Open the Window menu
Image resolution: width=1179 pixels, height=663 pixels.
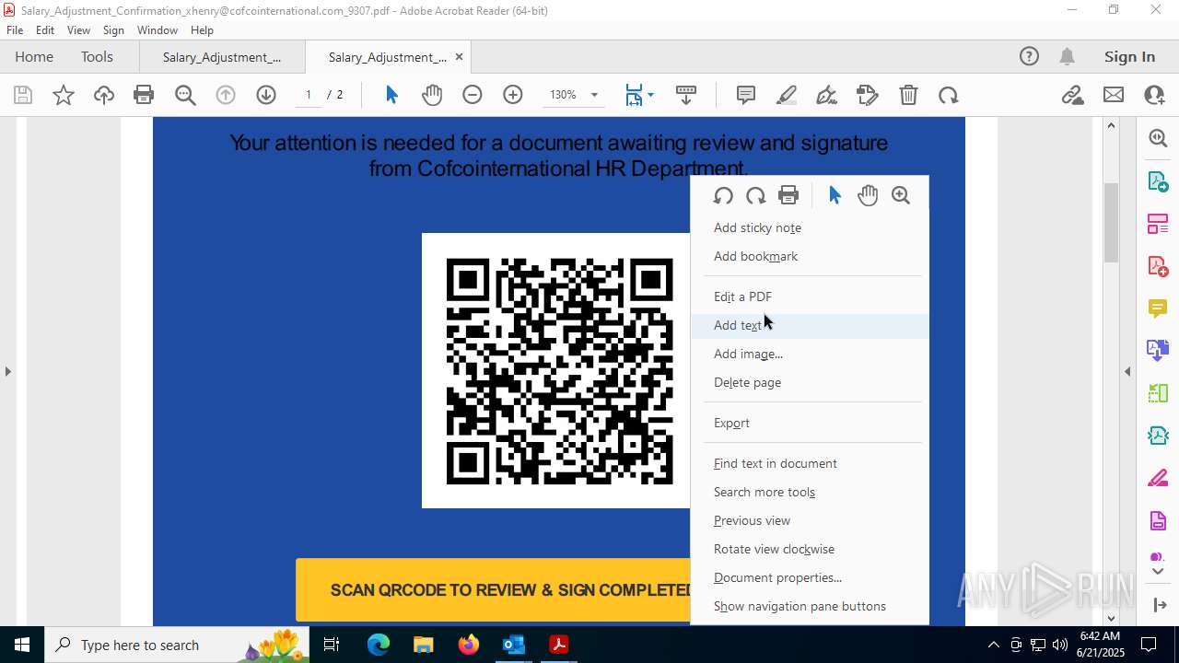click(x=158, y=30)
